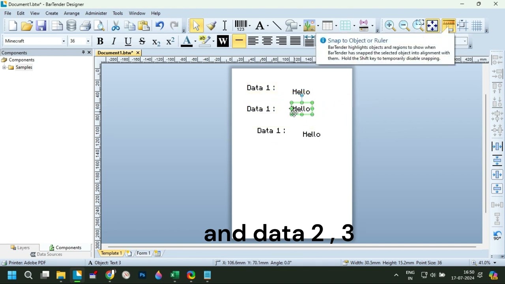505x284 pixels.
Task: Choose the picture tool with cactus icon
Action: tap(309, 26)
